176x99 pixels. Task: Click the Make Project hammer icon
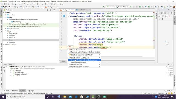(x=104, y=7)
